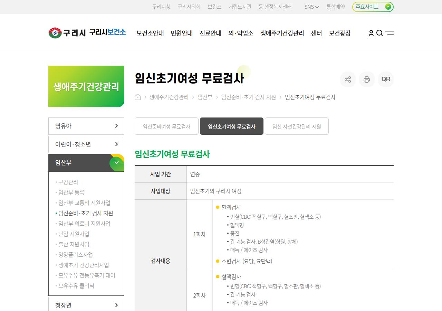This screenshot has width=442, height=311.
Task: Click the 주요사이트 button
Action: 373,7
